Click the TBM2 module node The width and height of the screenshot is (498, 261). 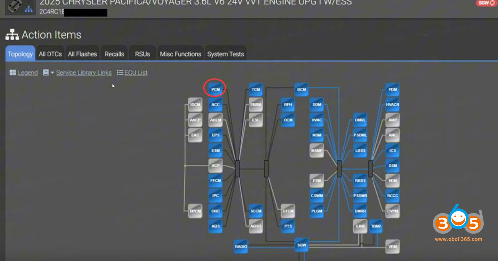click(375, 226)
